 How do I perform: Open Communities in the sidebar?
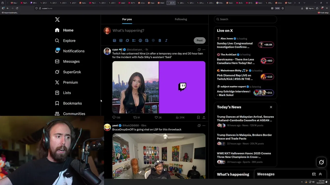(70, 114)
